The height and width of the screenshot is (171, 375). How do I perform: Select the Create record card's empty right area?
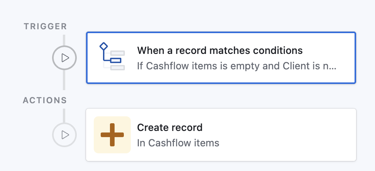pyautogui.click(x=309, y=135)
